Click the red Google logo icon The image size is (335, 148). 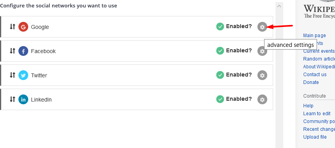pyautogui.click(x=23, y=27)
